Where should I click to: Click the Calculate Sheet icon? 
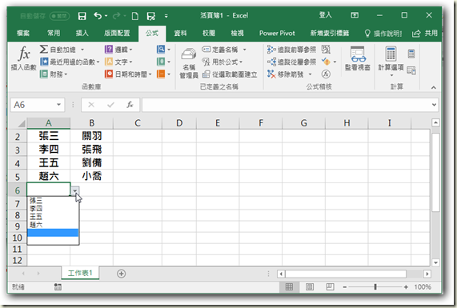(x=411, y=70)
